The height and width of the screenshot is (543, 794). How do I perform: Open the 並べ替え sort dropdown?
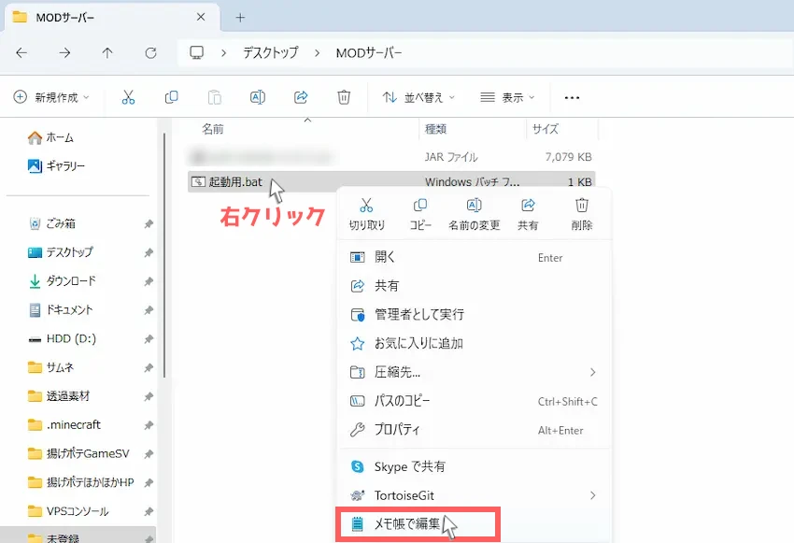tap(418, 97)
